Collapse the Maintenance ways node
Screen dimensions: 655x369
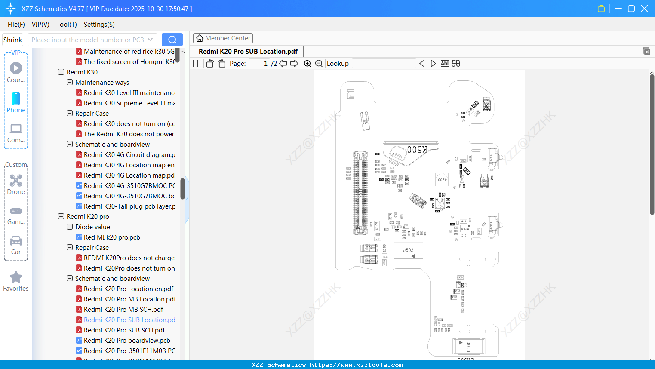[70, 83]
